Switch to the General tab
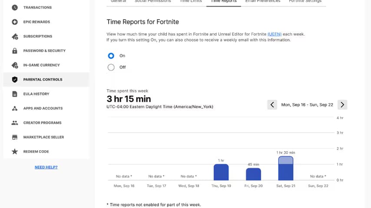 [119, 1]
